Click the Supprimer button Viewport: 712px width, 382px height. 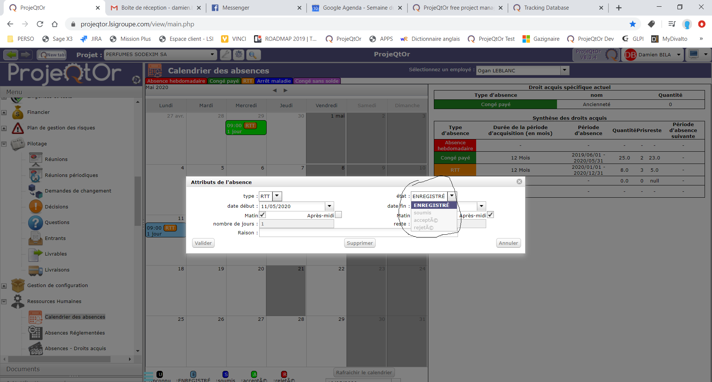(x=360, y=243)
